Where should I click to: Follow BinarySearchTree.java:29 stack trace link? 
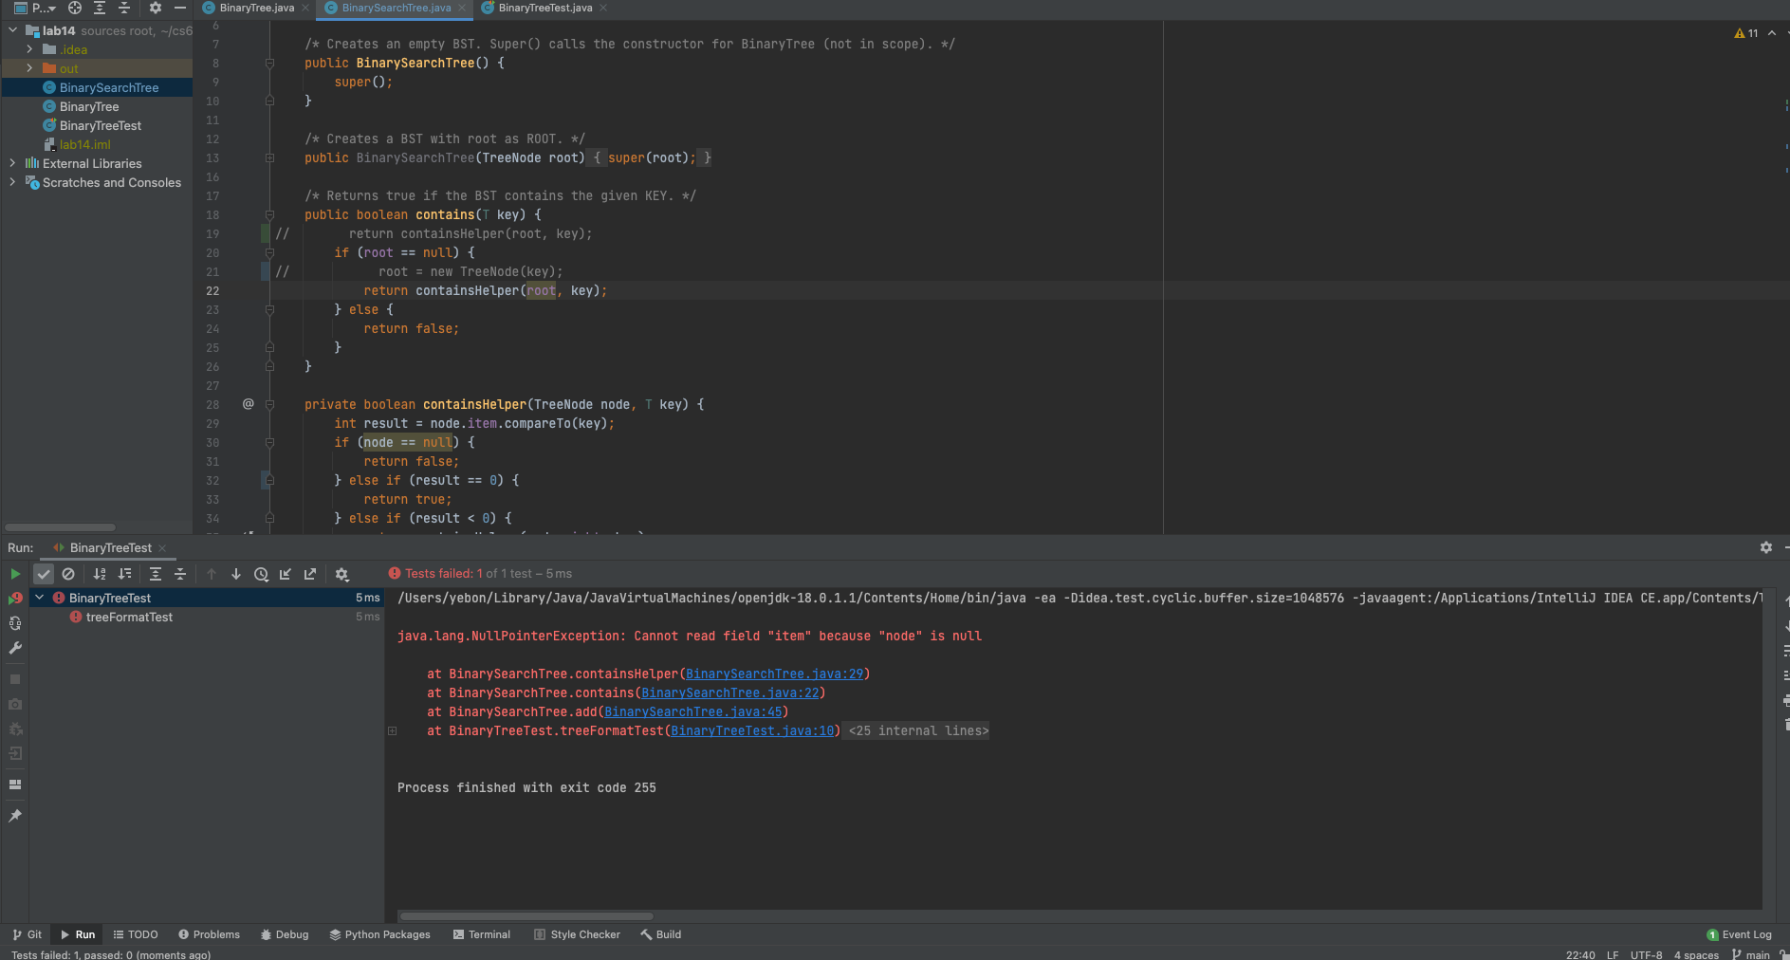(774, 674)
